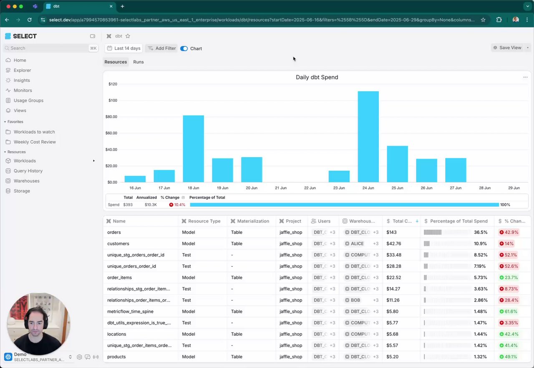Screen dimensions: 534x368
Task: Open a new browser tab
Action: [122, 6]
